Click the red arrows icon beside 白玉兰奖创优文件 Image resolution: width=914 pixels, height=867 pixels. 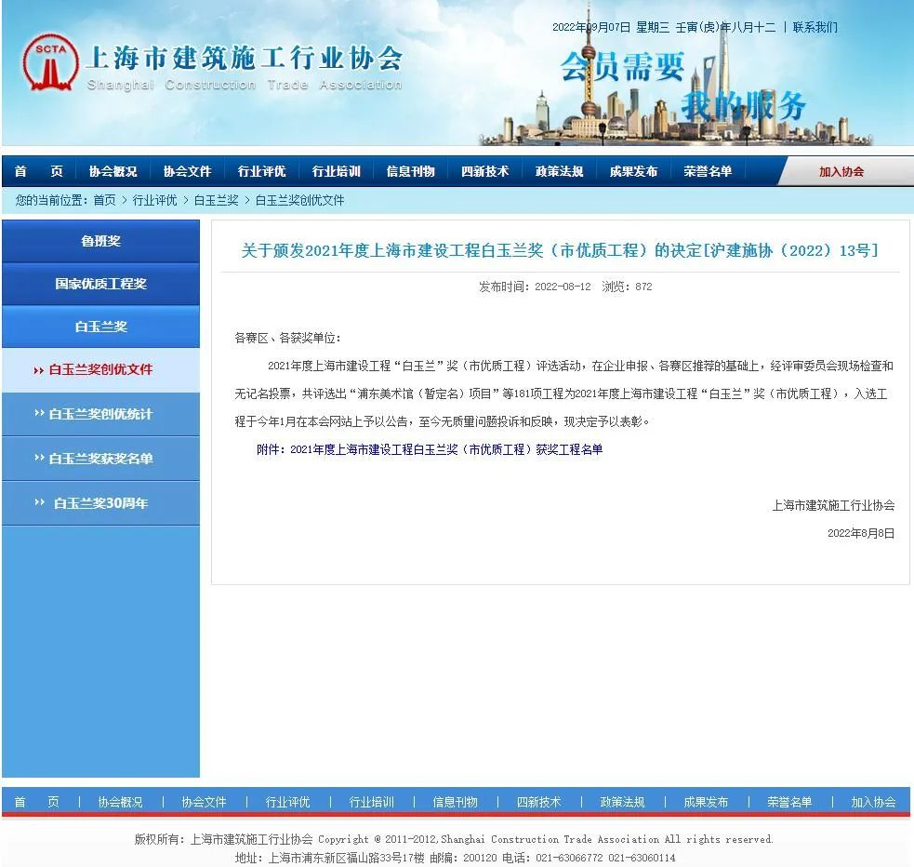click(39, 370)
